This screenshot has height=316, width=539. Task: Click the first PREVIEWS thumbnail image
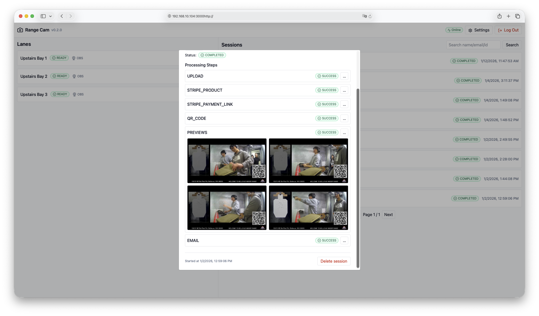click(227, 161)
